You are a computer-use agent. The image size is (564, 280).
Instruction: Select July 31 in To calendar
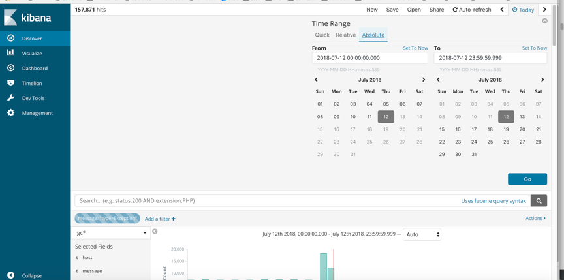474,154
